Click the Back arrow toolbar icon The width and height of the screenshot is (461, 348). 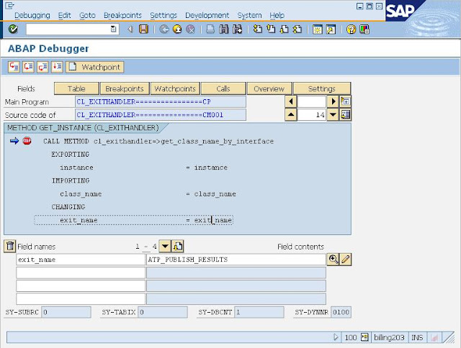130,29
